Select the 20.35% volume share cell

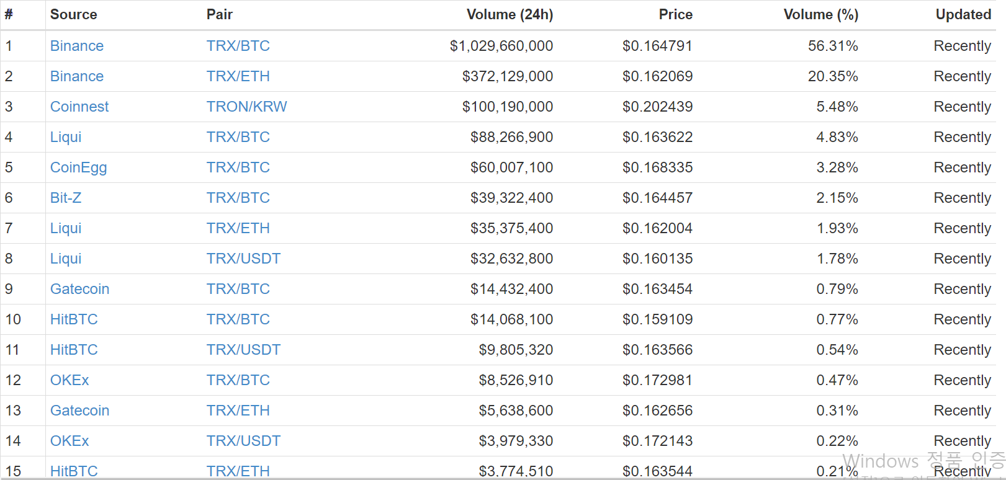[x=833, y=76]
